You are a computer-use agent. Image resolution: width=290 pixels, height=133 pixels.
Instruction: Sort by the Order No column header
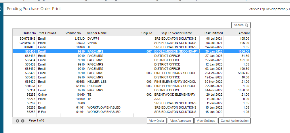tap(29, 33)
